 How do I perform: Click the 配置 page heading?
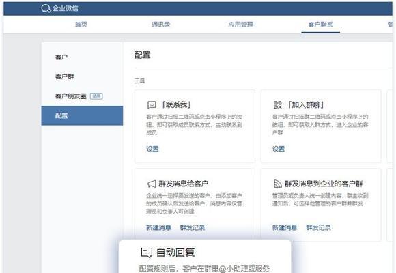(142, 55)
